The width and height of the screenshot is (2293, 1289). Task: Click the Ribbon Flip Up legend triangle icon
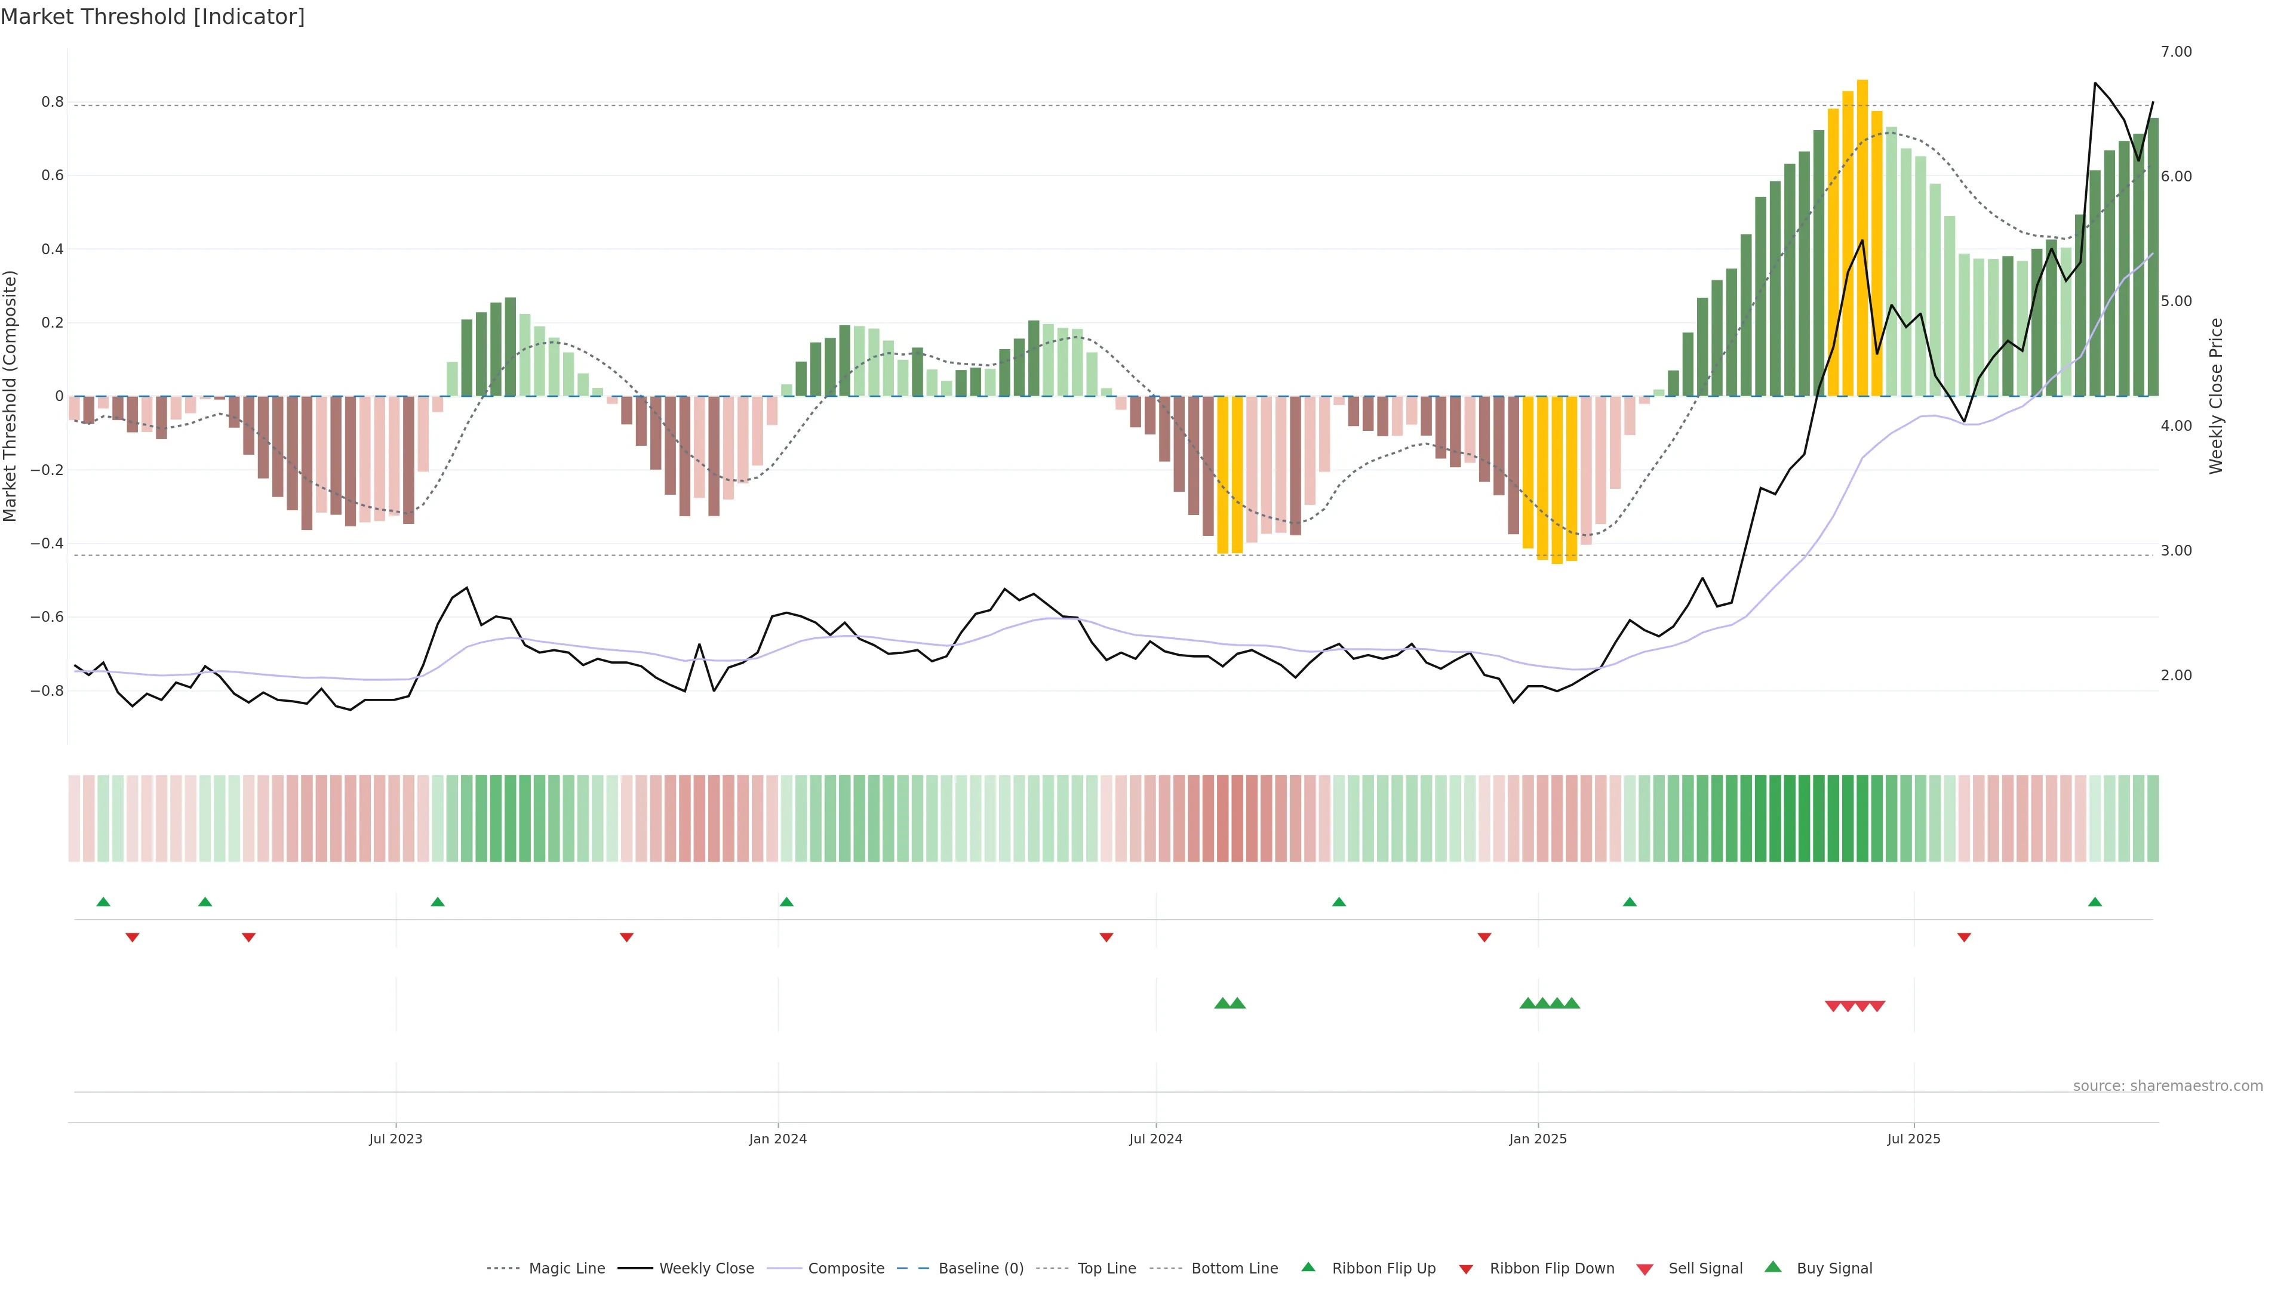1308,1267
